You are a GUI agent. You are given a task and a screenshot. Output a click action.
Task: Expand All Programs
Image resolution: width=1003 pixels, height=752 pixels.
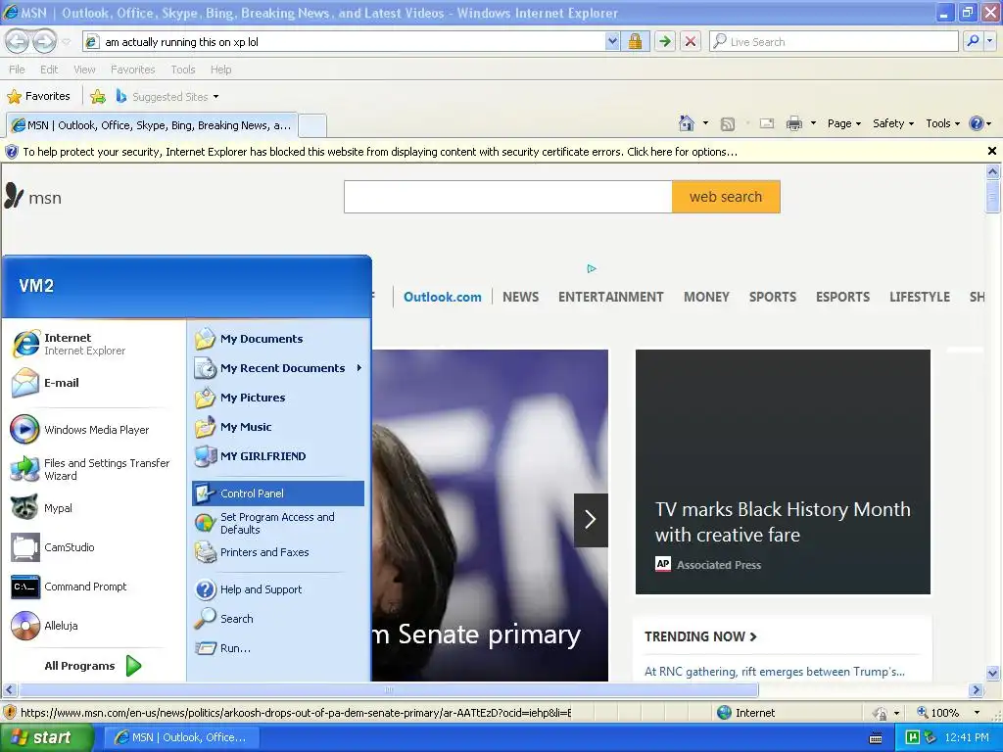[93, 666]
